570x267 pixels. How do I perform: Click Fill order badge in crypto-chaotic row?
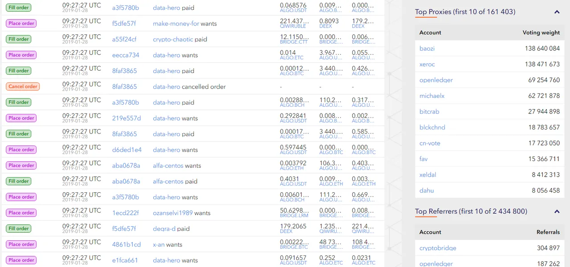coord(19,39)
